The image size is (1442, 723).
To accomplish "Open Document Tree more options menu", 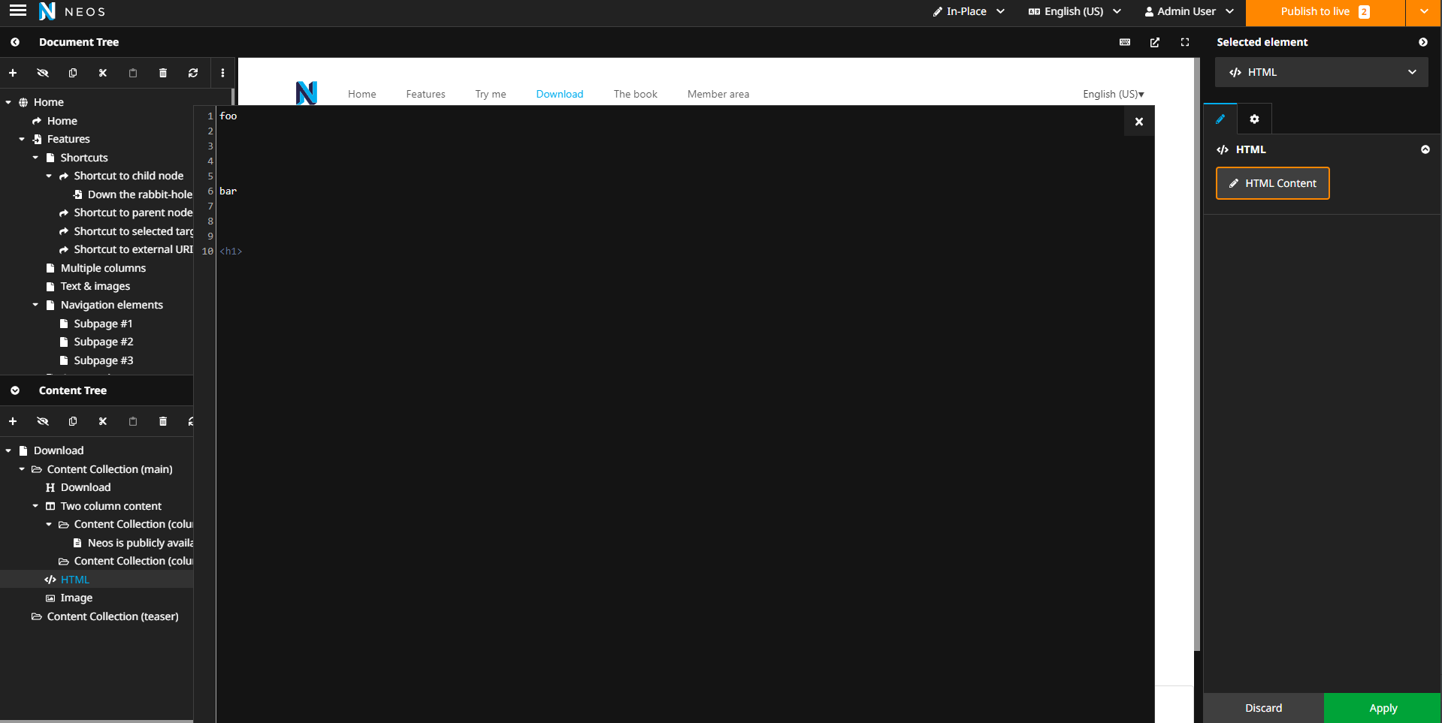I will click(x=222, y=73).
